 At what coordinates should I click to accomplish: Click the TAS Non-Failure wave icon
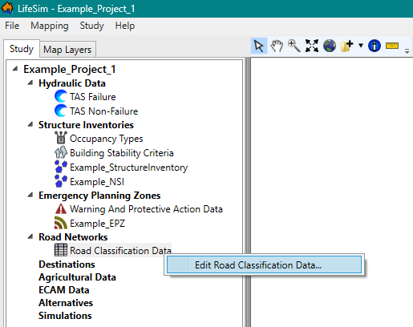(x=61, y=111)
